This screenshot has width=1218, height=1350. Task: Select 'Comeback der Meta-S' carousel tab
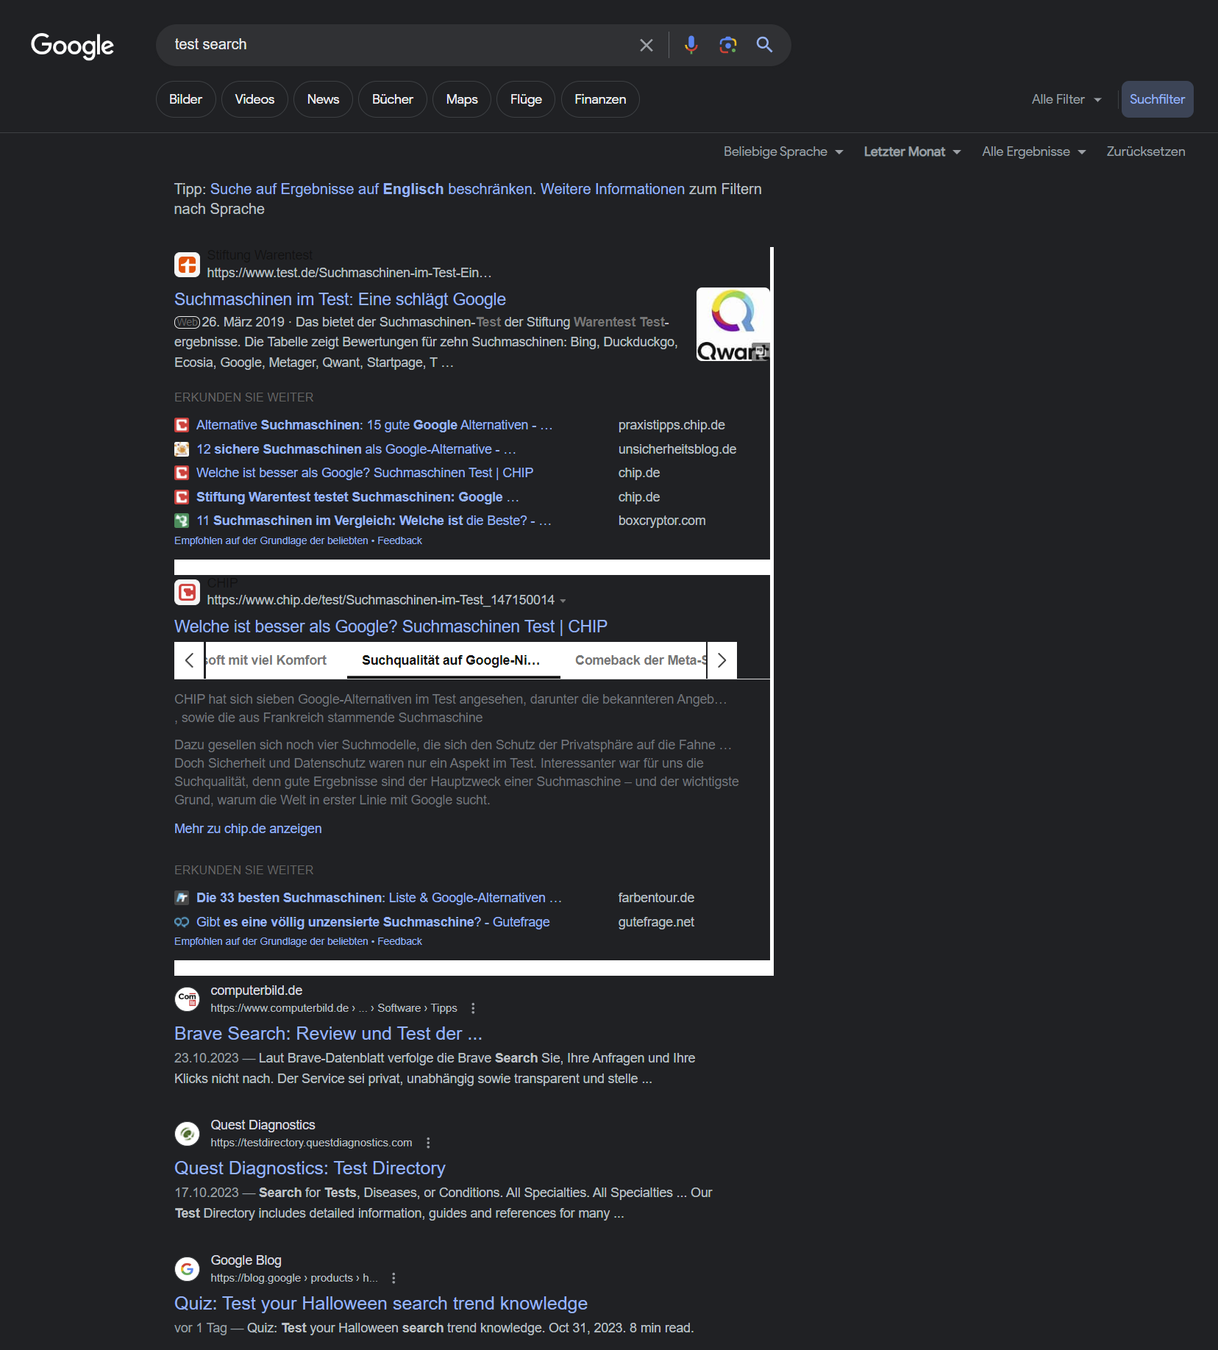[641, 660]
